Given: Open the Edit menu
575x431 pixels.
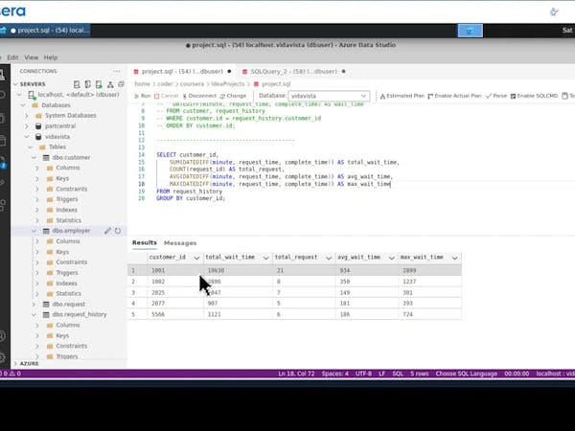Looking at the screenshot, I should 12,57.
